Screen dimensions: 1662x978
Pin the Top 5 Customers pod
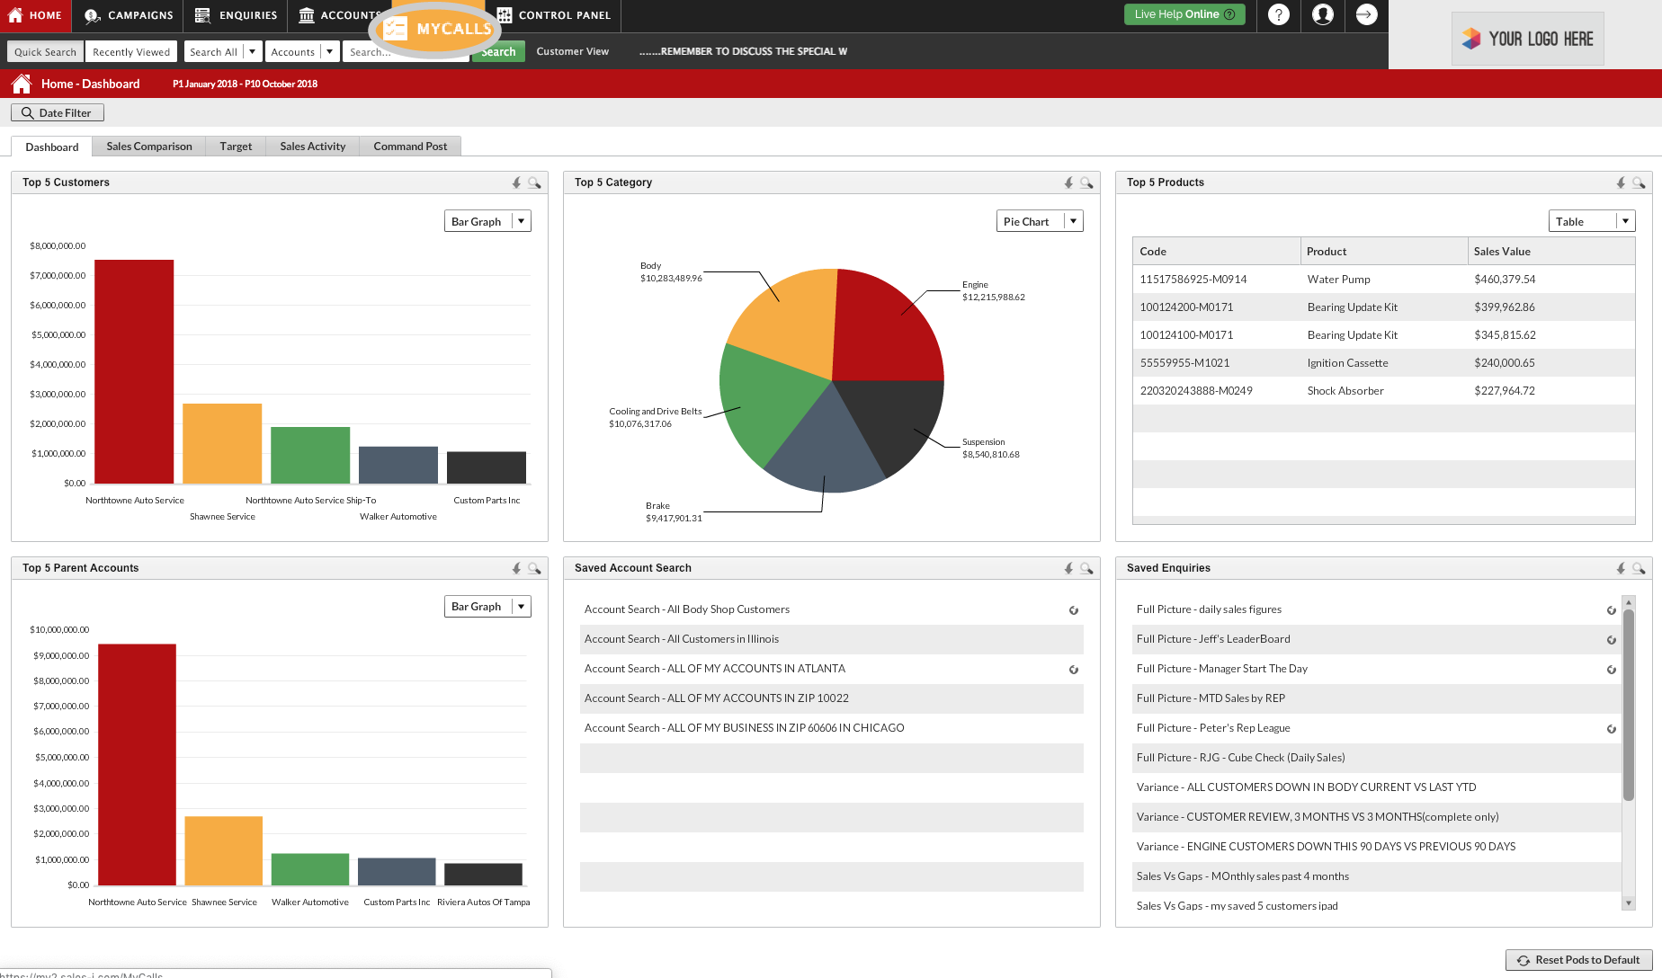pyautogui.click(x=516, y=182)
